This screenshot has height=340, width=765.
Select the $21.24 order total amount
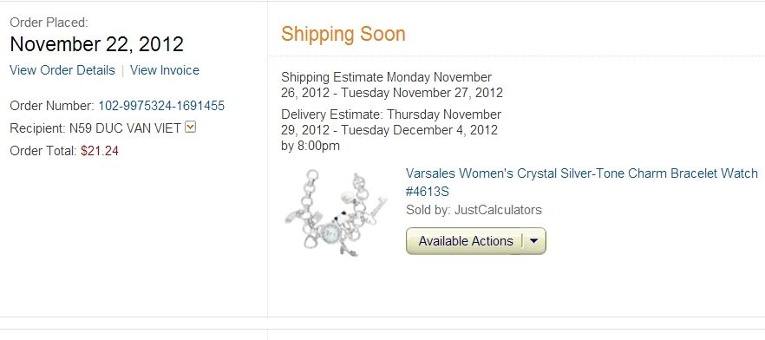[x=100, y=151]
